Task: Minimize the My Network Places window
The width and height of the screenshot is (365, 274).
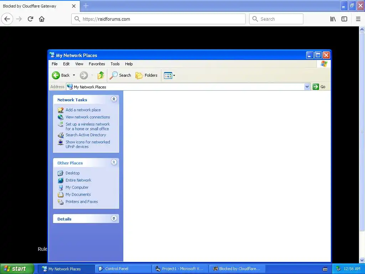Action: (310, 55)
